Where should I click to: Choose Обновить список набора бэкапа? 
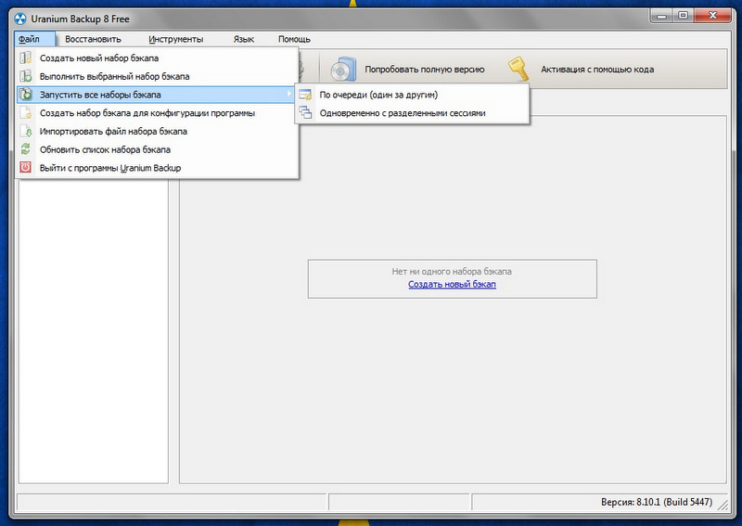point(157,149)
